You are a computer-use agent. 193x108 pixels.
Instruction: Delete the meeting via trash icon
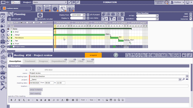148,55
